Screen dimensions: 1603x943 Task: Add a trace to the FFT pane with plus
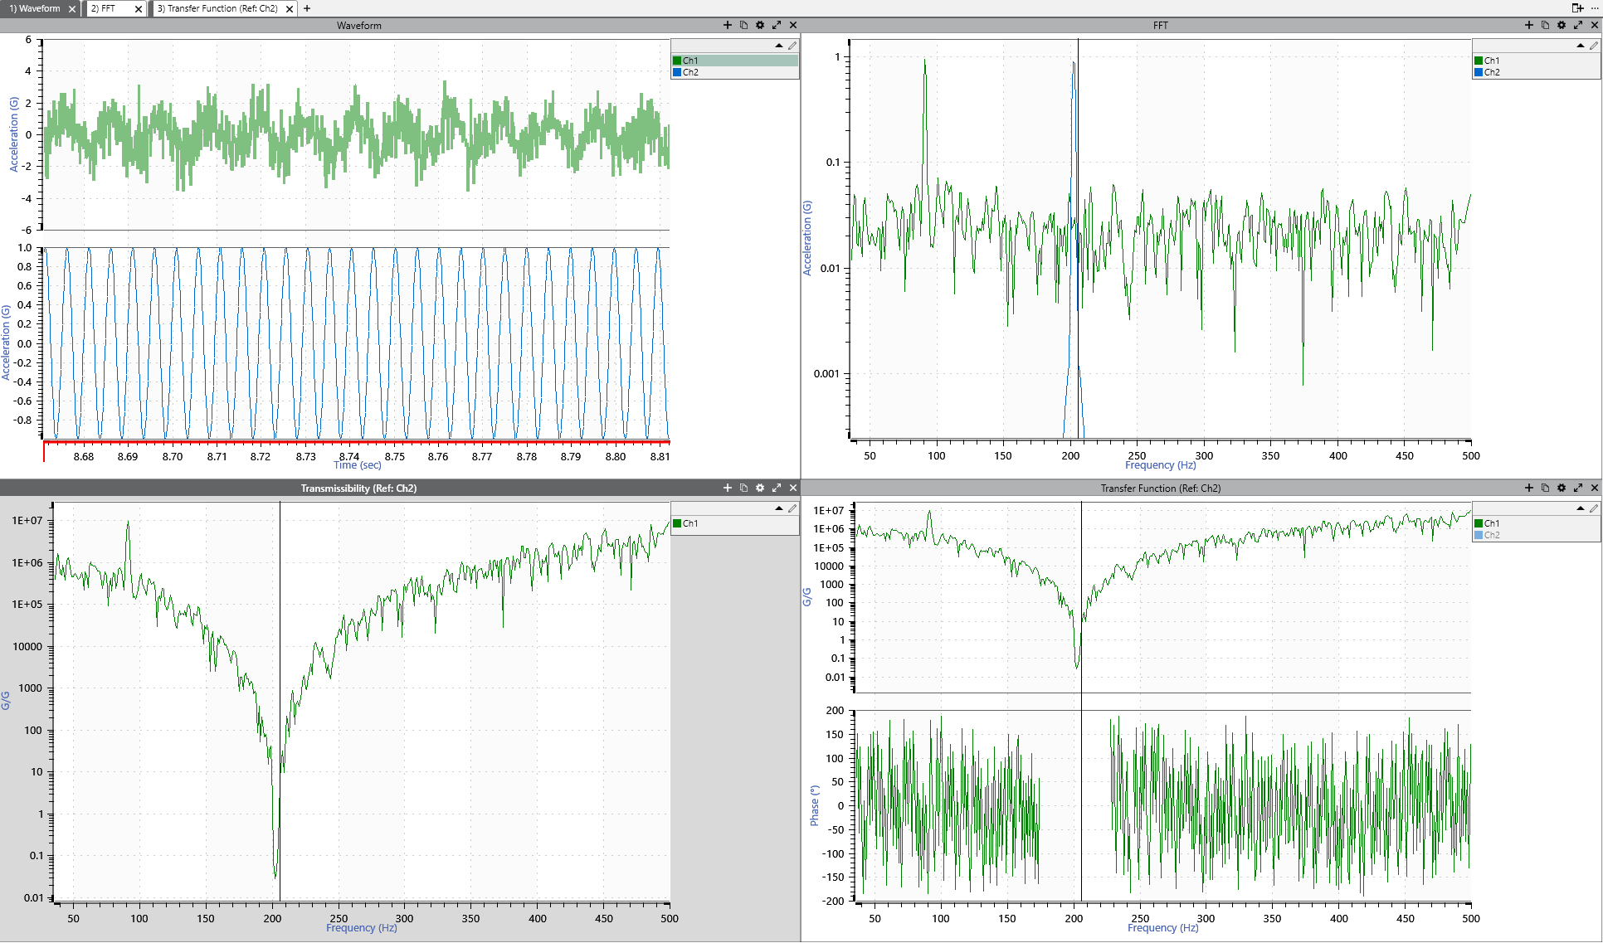click(1529, 25)
